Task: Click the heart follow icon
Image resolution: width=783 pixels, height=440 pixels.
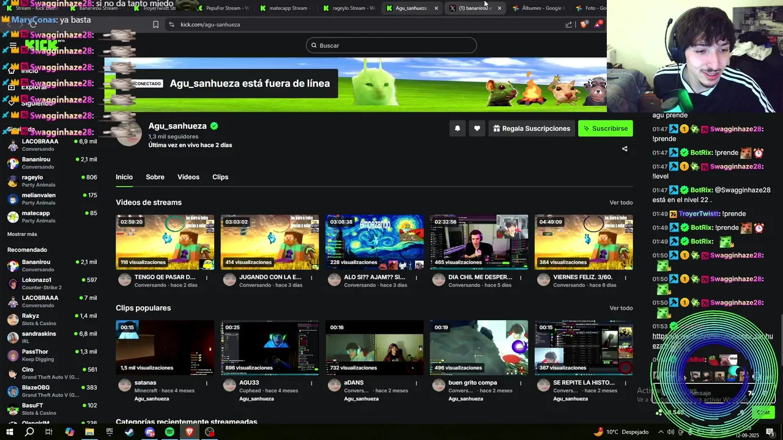Action: click(477, 128)
